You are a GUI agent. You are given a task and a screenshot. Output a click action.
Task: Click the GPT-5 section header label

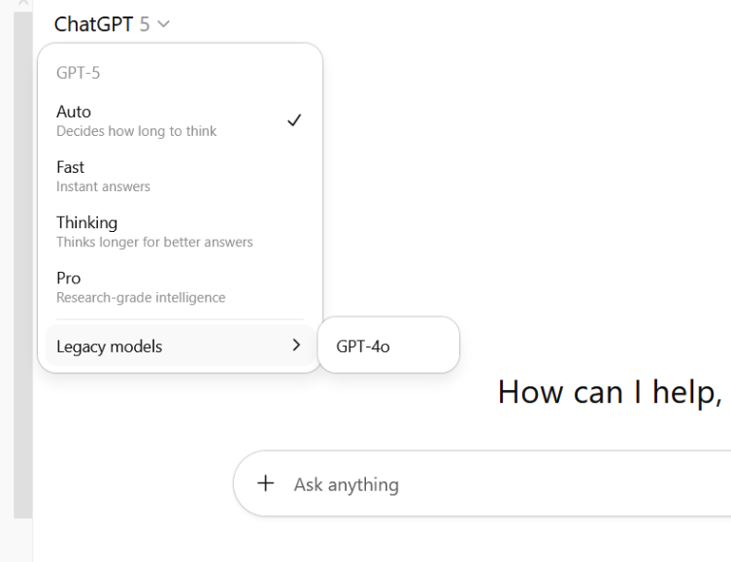click(x=78, y=73)
